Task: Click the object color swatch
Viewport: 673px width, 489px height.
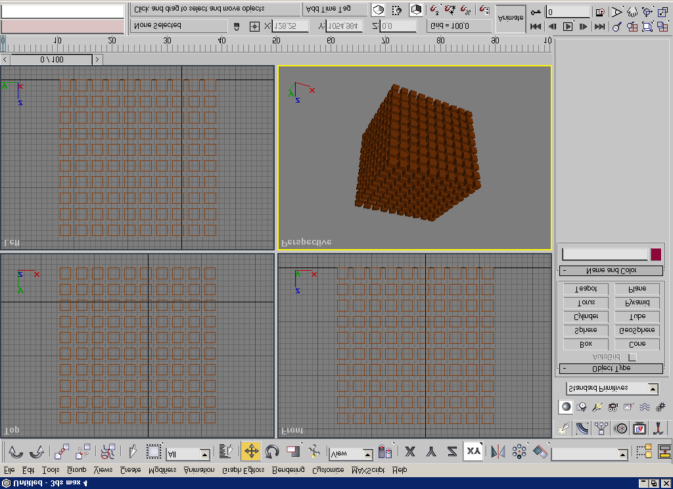Action: click(x=656, y=254)
